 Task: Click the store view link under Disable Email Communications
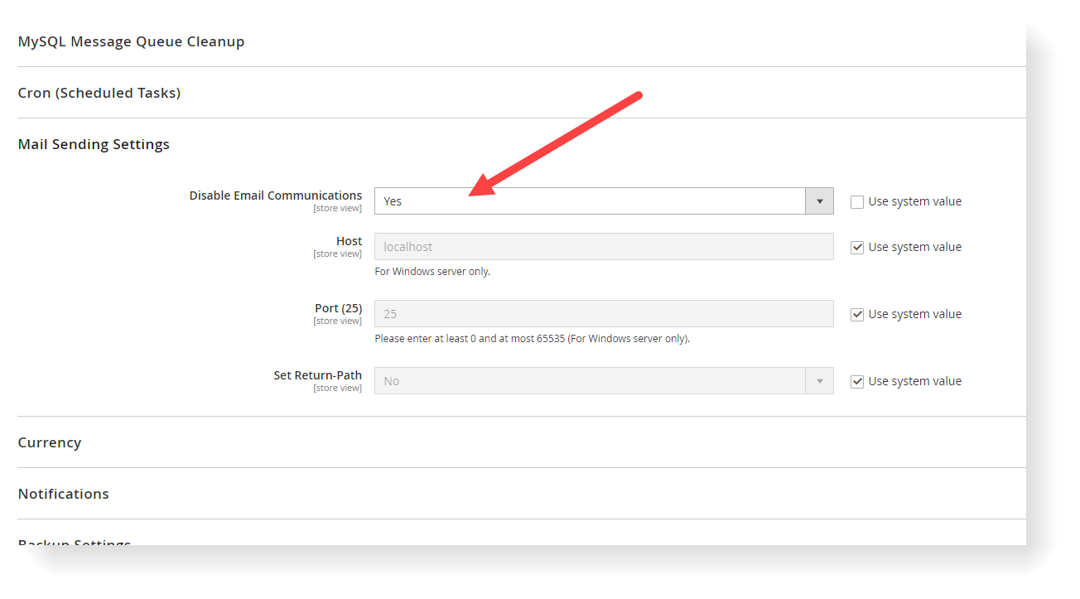(x=337, y=207)
